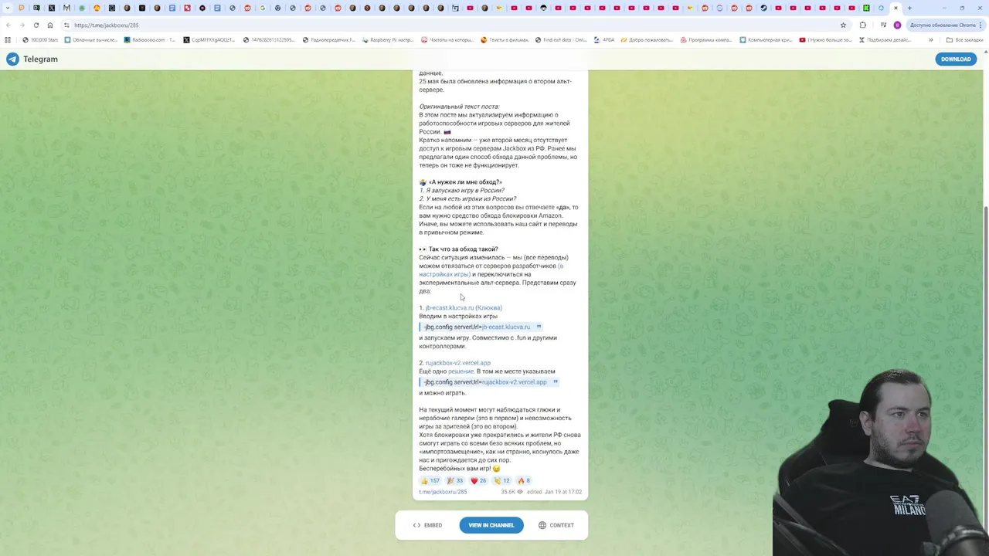Click the quote icon beside rujackbox code block
This screenshot has width=989, height=556.
[x=555, y=381]
